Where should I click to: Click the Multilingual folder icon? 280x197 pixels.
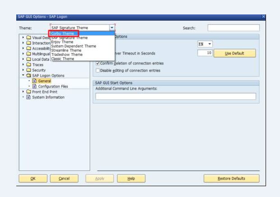(x=28, y=54)
